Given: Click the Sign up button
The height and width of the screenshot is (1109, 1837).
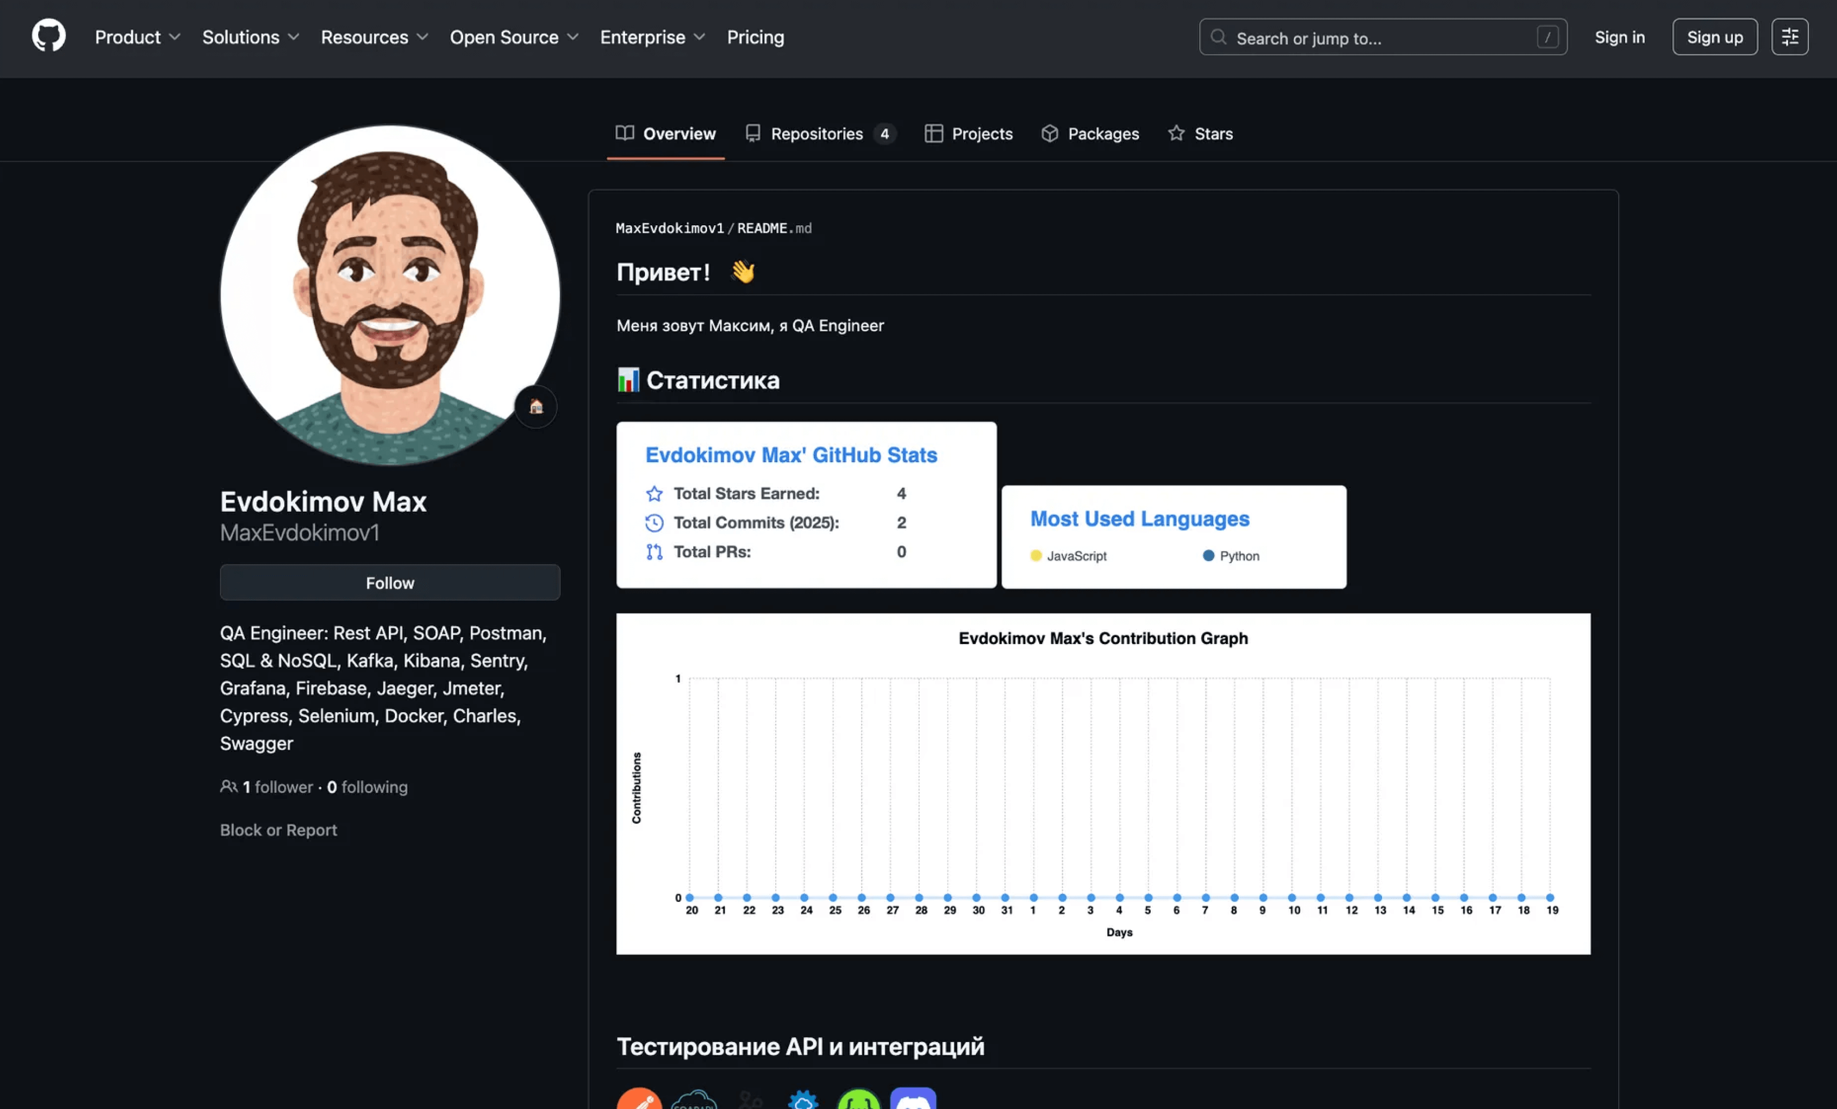Looking at the screenshot, I should click(x=1714, y=36).
